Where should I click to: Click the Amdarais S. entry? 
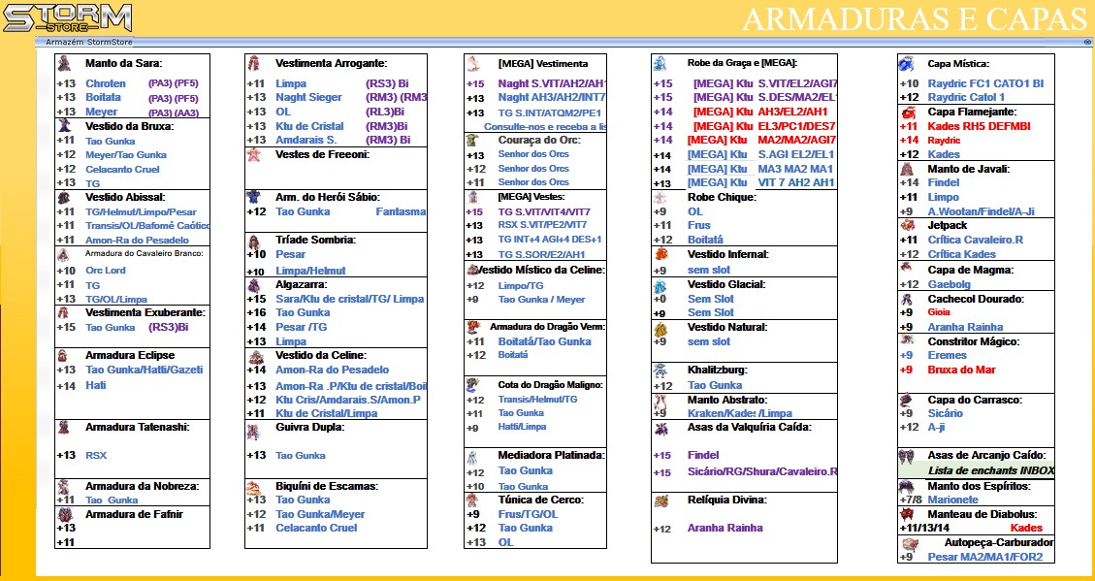pos(306,141)
